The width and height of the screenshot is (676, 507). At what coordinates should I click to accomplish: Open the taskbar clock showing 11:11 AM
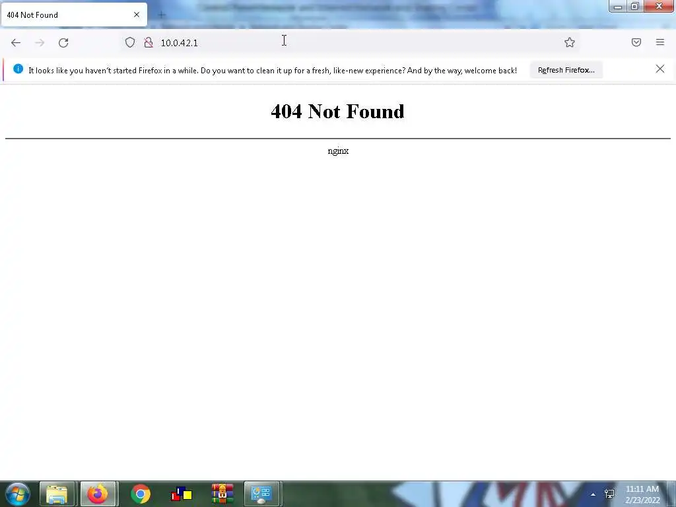click(x=642, y=494)
